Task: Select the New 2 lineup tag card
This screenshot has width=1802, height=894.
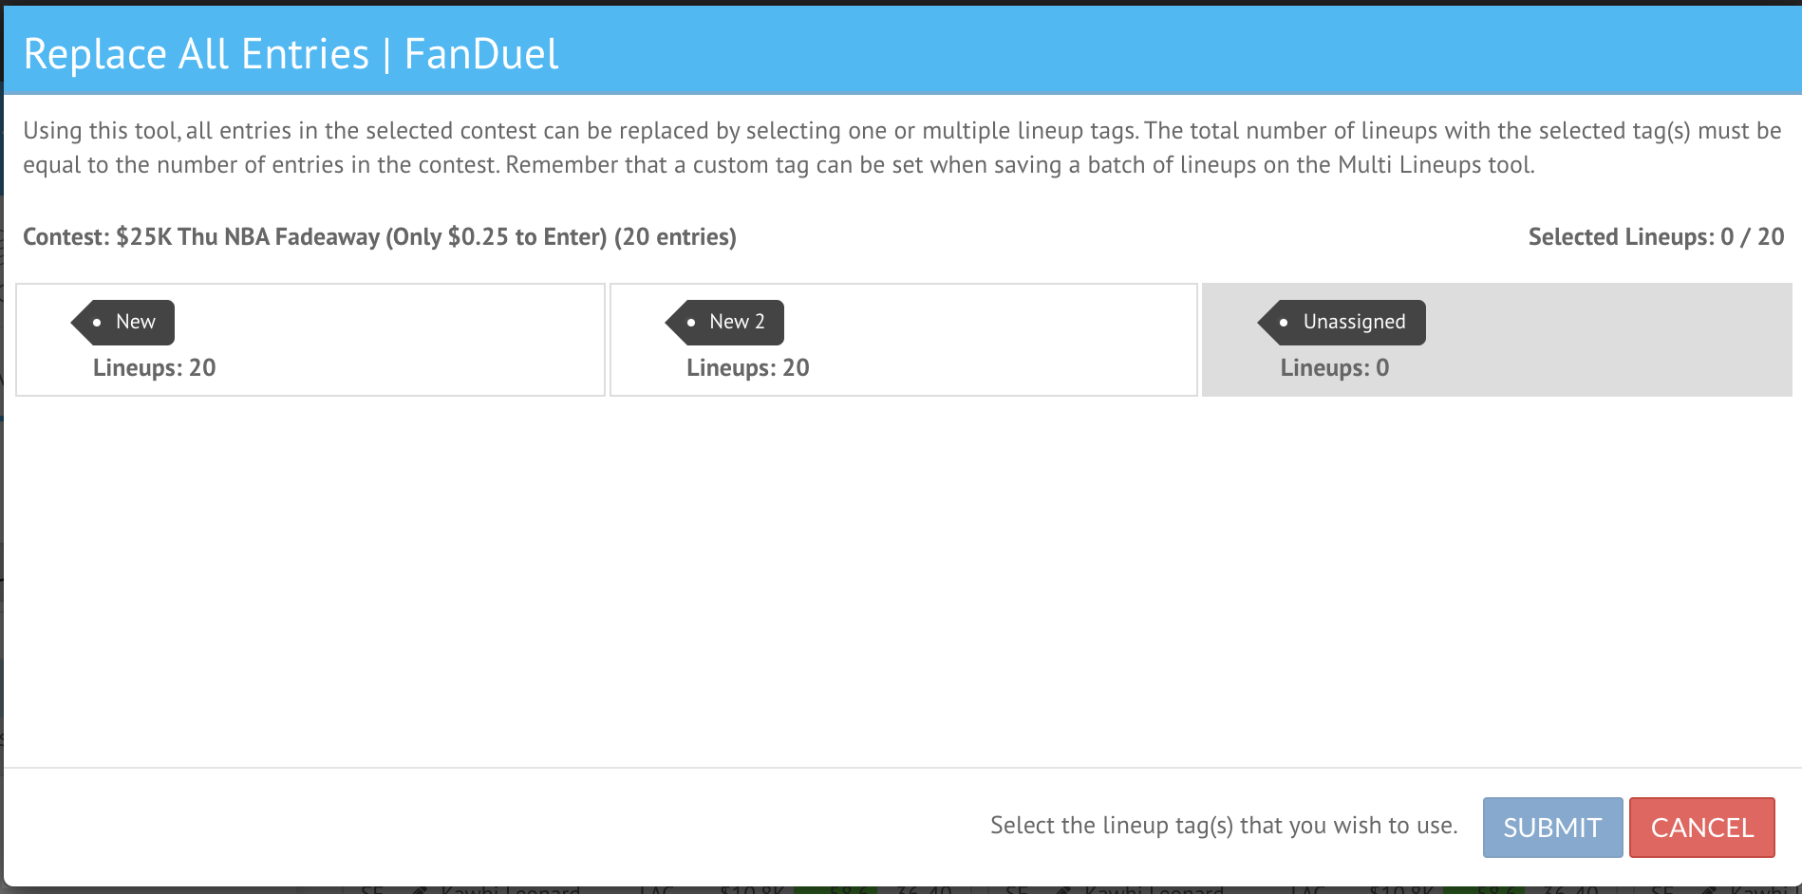Action: (x=904, y=340)
